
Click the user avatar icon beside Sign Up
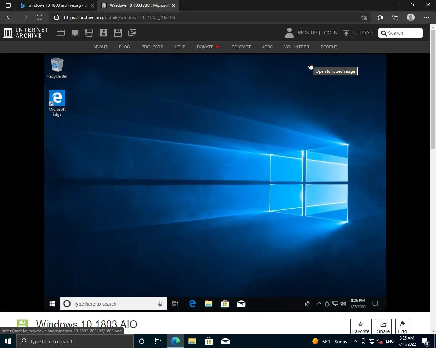click(x=289, y=33)
